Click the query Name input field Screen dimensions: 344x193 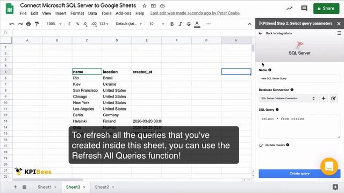pyautogui.click(x=299, y=79)
